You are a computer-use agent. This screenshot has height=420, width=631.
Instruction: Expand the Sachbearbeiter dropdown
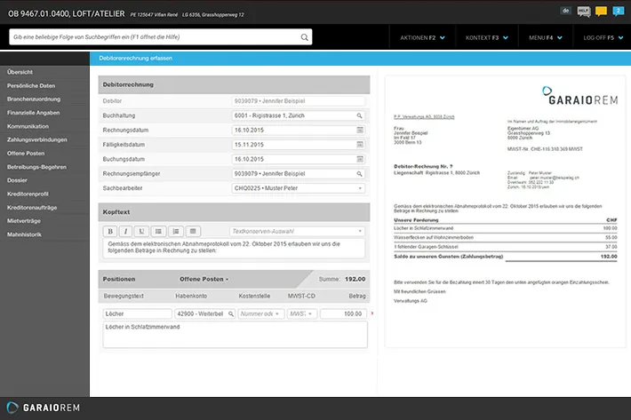click(x=360, y=187)
